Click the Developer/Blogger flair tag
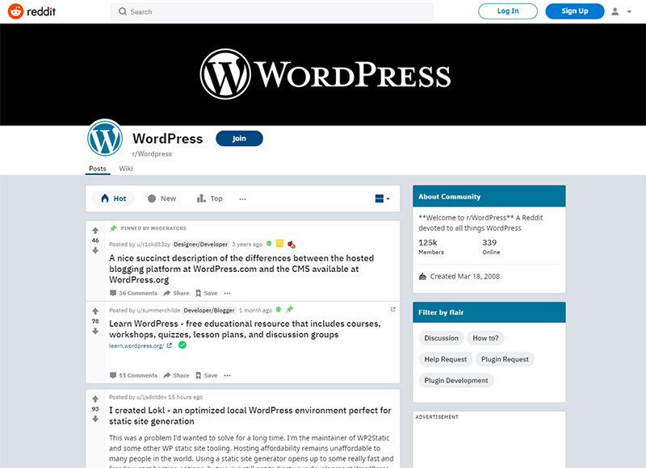 (209, 311)
